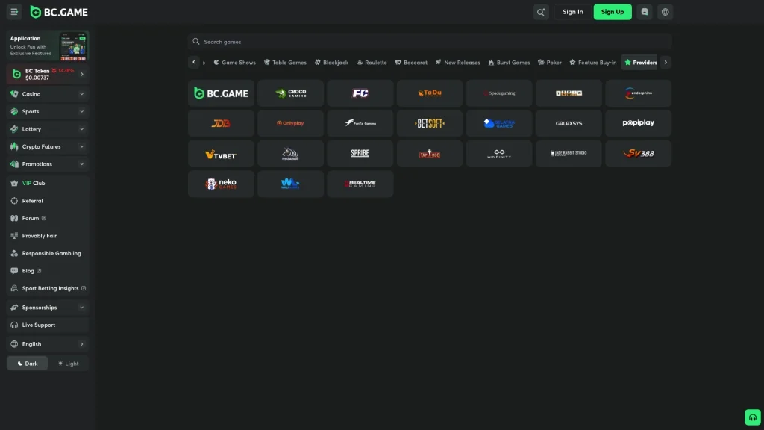Switch to the Game Shows tab
The image size is (764, 430).
point(234,63)
